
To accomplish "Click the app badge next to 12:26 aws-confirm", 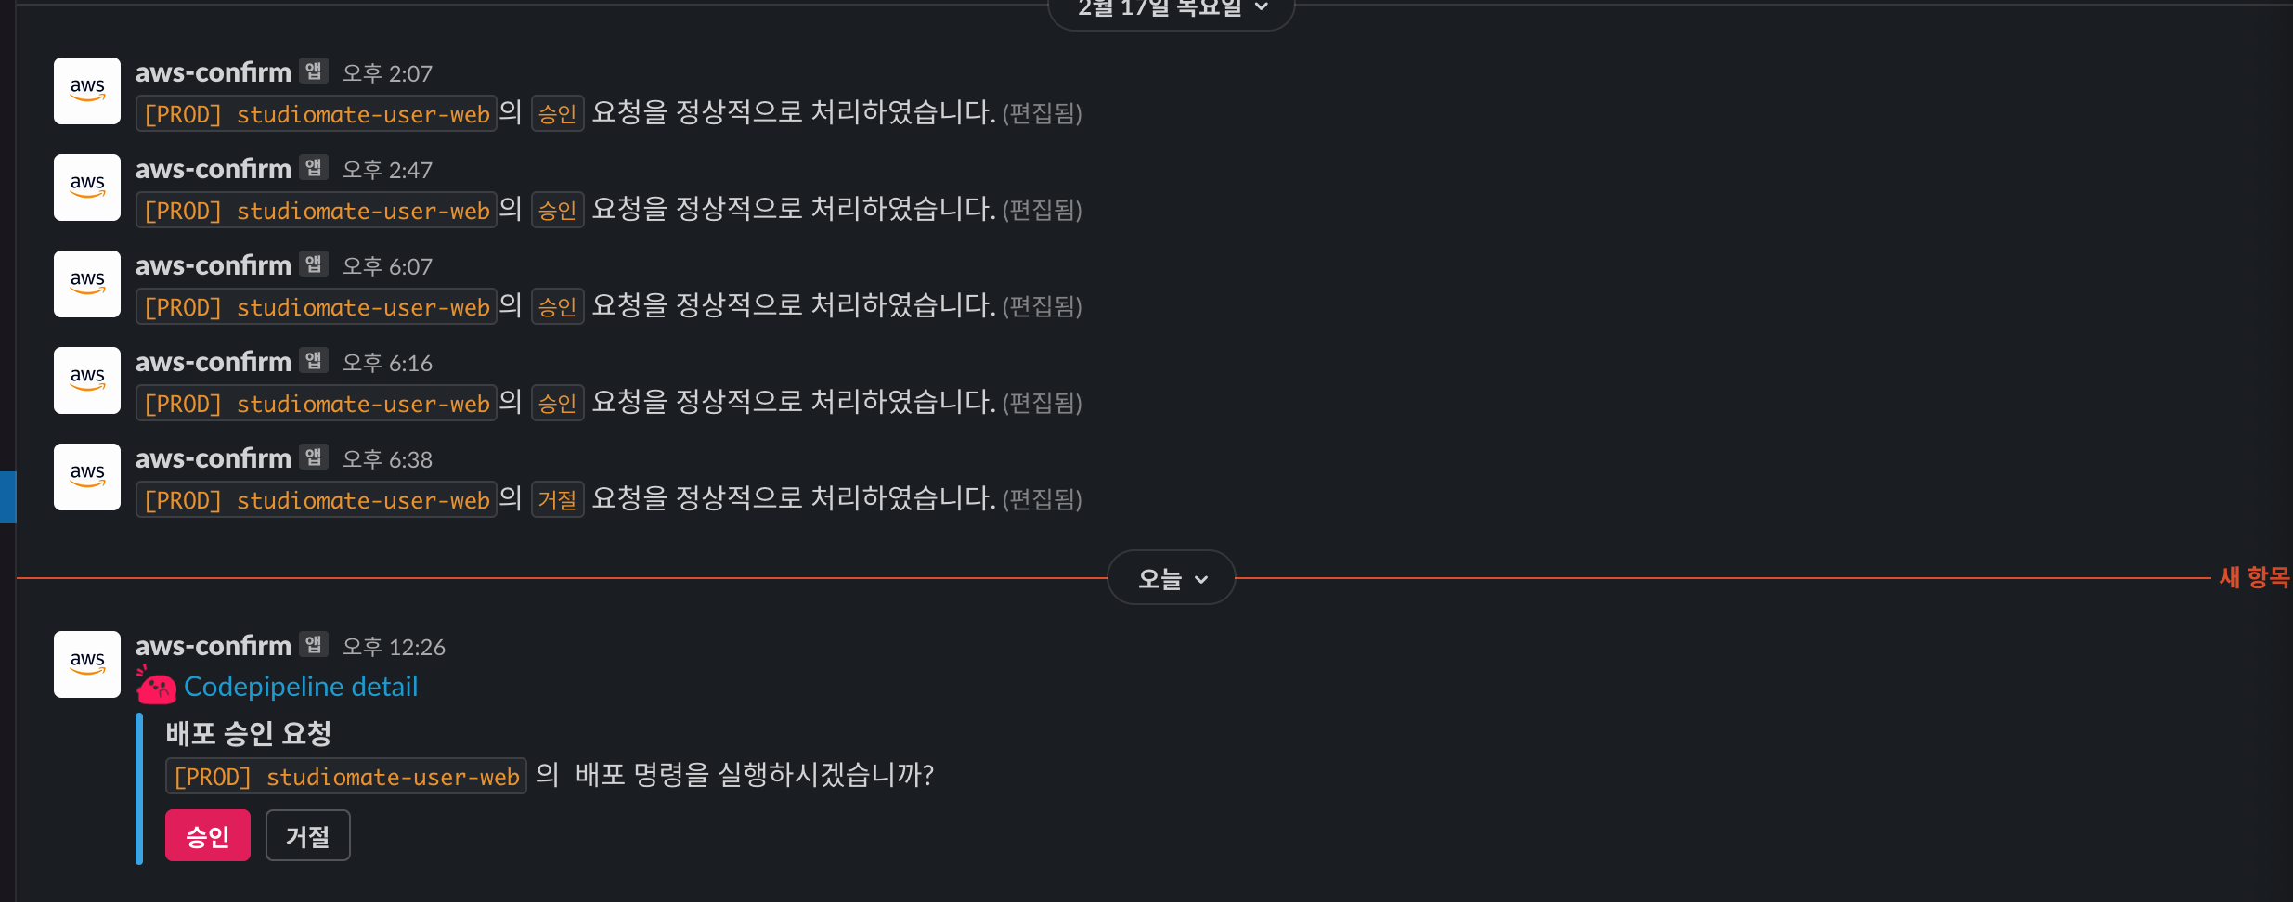I will point(314,644).
